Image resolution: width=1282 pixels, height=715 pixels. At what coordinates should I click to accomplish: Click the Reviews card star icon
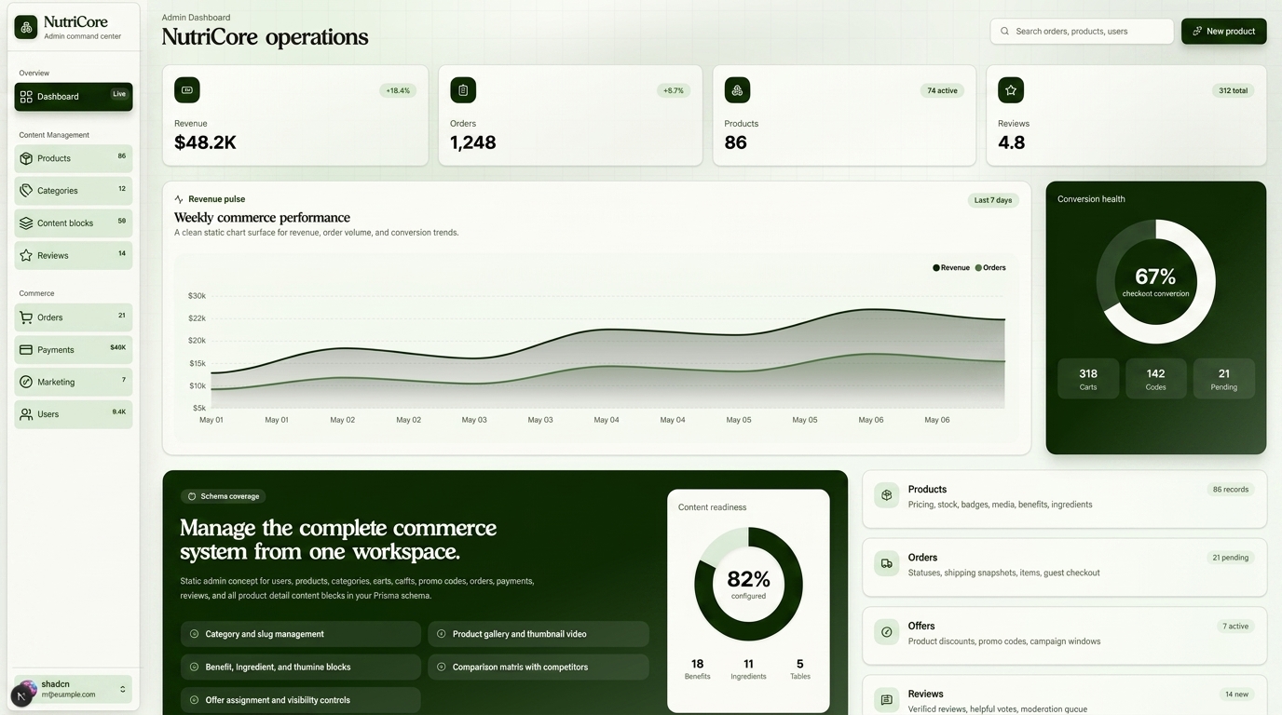pyautogui.click(x=1011, y=90)
